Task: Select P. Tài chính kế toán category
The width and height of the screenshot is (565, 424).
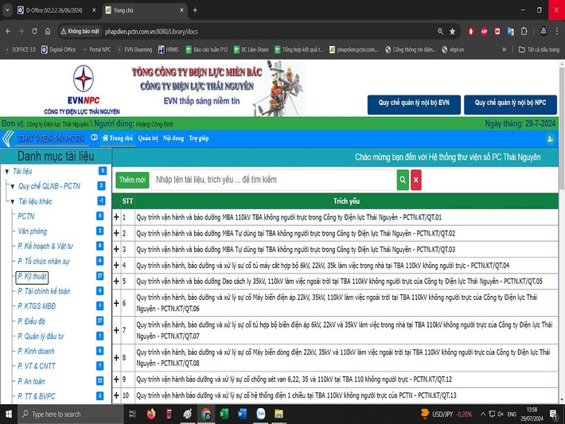Action: (x=44, y=291)
